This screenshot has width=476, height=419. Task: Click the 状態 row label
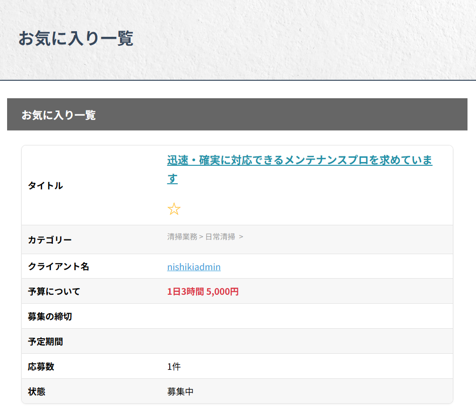click(36, 392)
